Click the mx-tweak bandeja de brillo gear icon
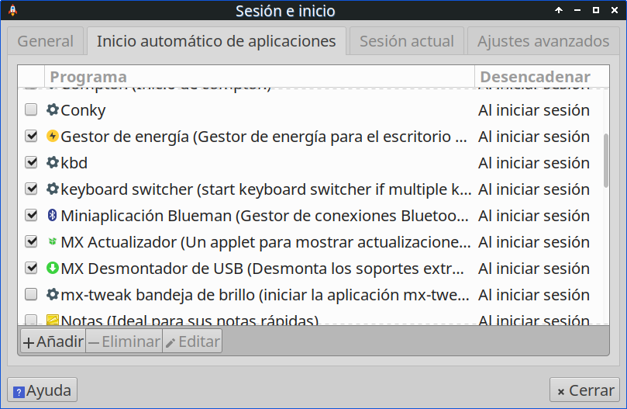The width and height of the screenshot is (627, 409). [x=53, y=294]
